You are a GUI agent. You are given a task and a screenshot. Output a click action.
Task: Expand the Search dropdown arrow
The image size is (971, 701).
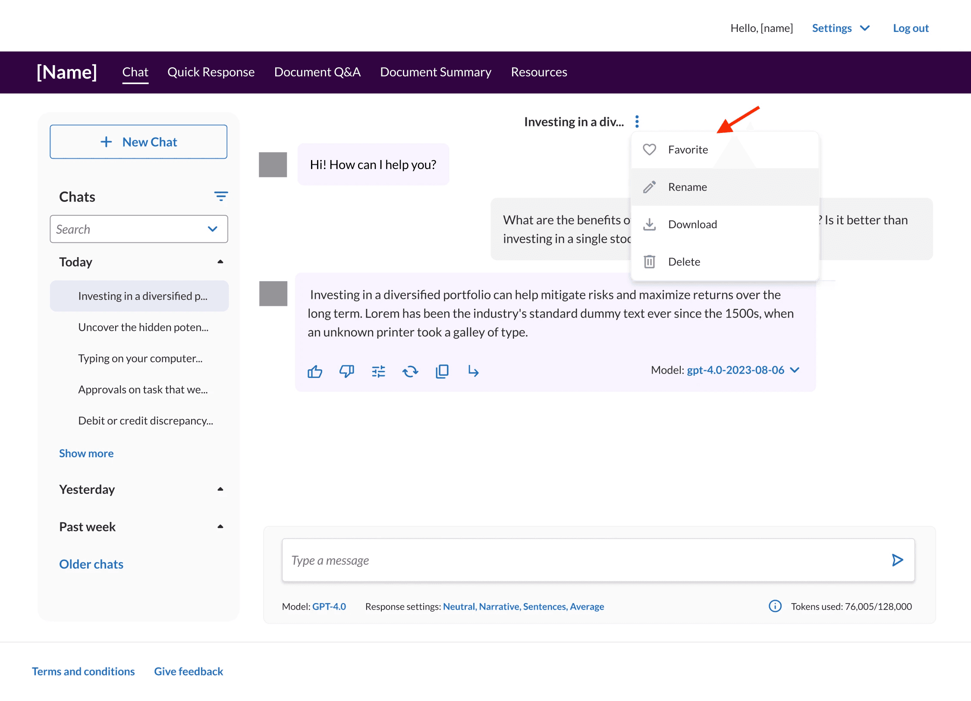point(212,229)
